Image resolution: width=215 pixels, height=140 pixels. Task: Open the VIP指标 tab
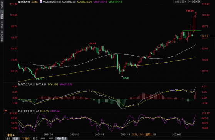click(25, 138)
